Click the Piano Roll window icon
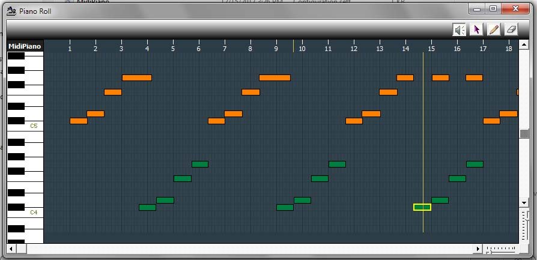Image resolution: width=537 pixels, height=260 pixels. tap(11, 11)
